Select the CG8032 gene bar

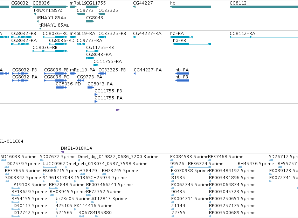21,7
